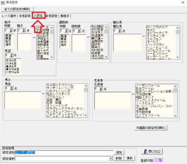Select 栗東 in trainer 所属 list
The height and width of the screenshot is (164, 187).
(x=63, y=39)
